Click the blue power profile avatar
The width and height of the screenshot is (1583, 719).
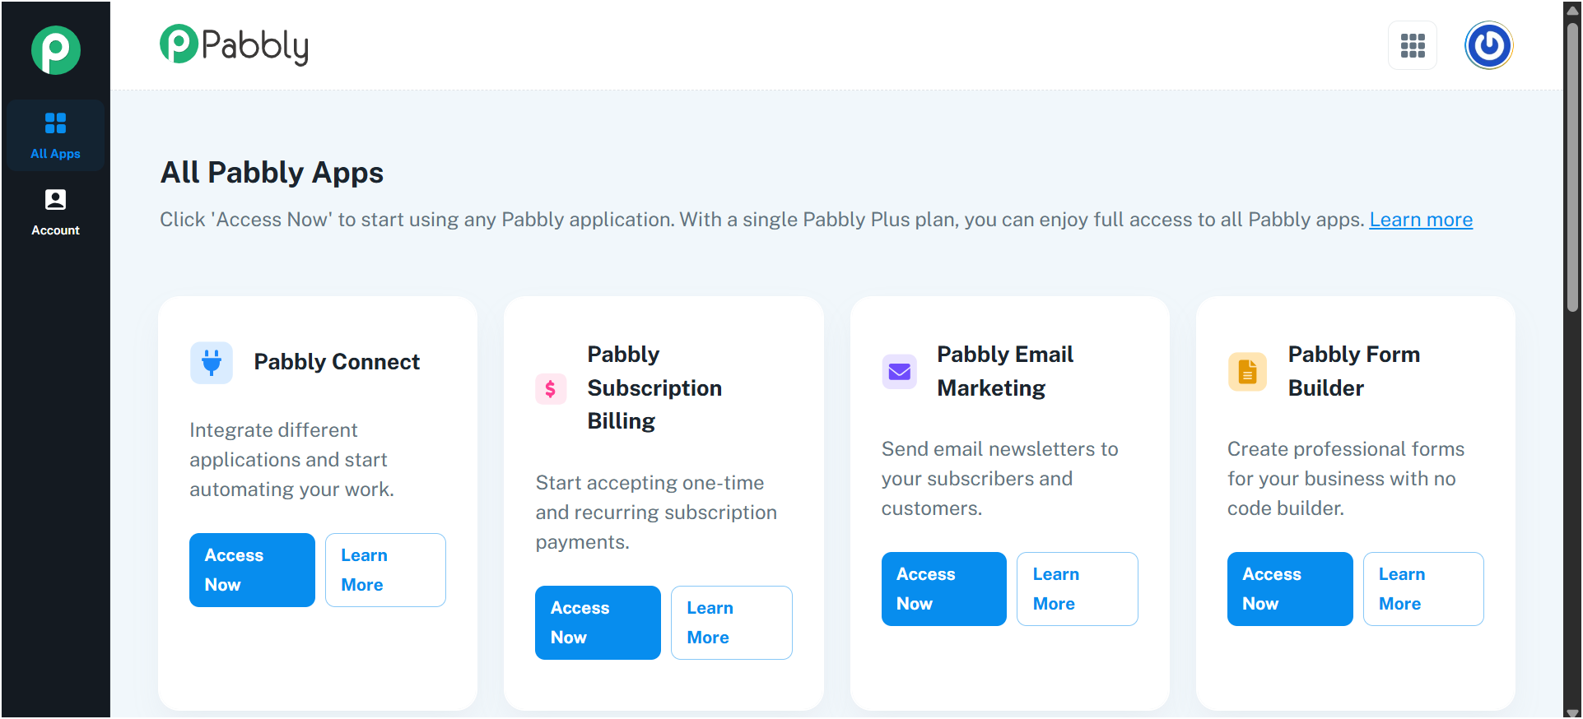coord(1488,45)
